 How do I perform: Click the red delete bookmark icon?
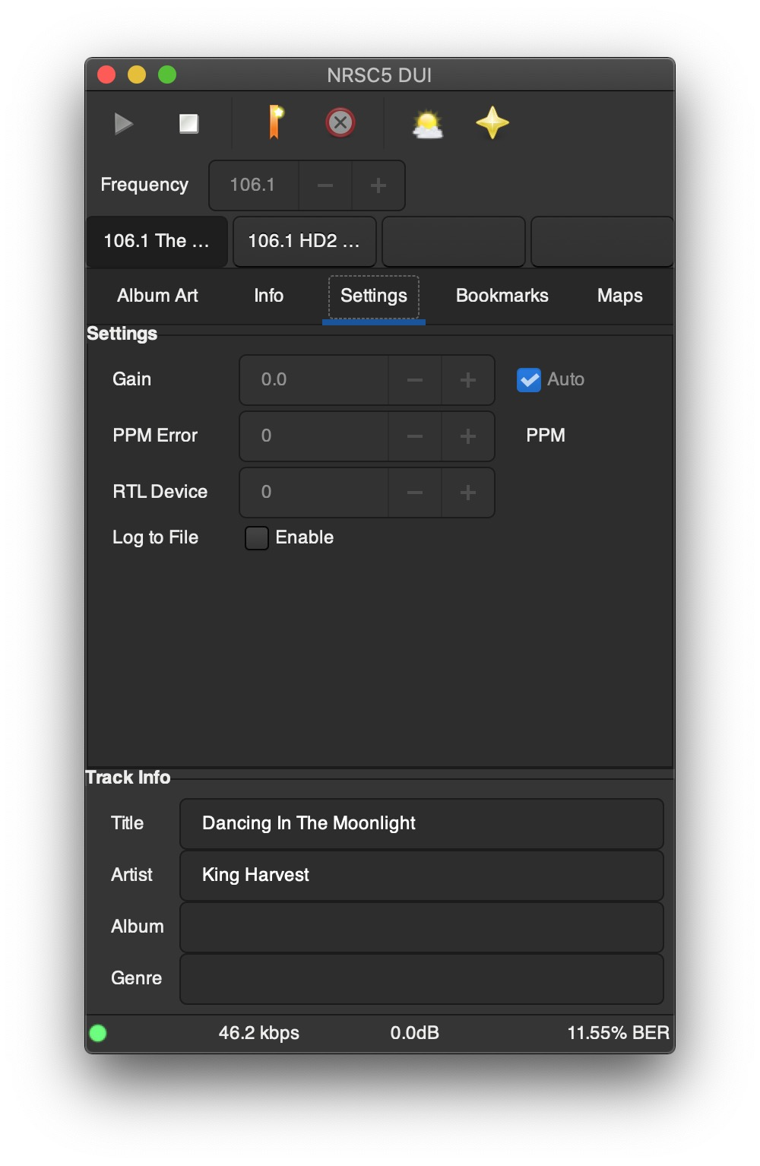click(340, 122)
